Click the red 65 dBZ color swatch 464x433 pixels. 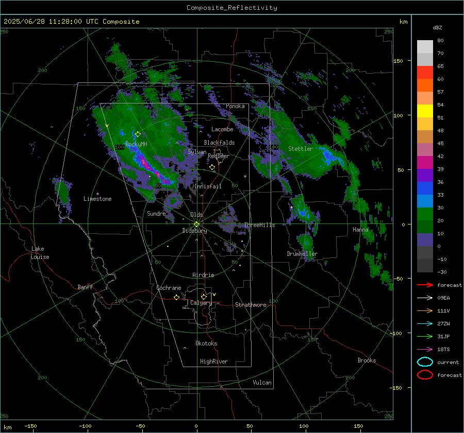coord(425,73)
